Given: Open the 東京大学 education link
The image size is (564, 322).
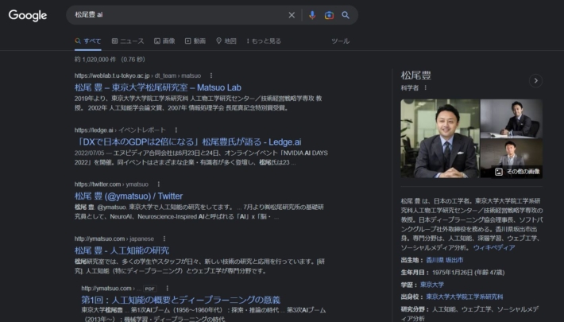Looking at the screenshot, I should click(x=431, y=285).
